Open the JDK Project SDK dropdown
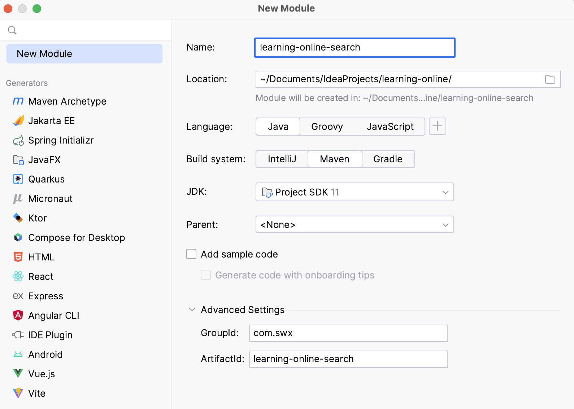The image size is (574, 409). [355, 192]
